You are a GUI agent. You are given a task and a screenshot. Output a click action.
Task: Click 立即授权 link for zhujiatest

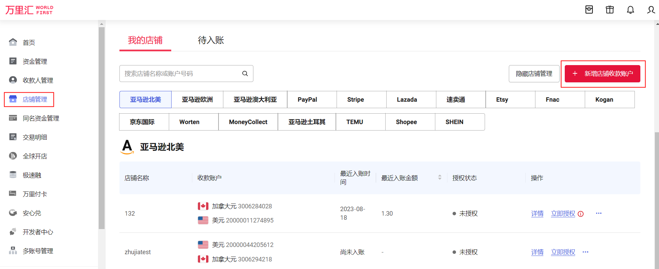pos(563,252)
